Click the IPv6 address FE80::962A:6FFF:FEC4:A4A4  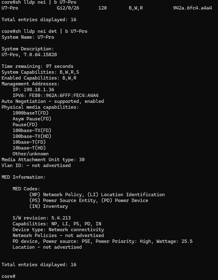tap(64, 95)
